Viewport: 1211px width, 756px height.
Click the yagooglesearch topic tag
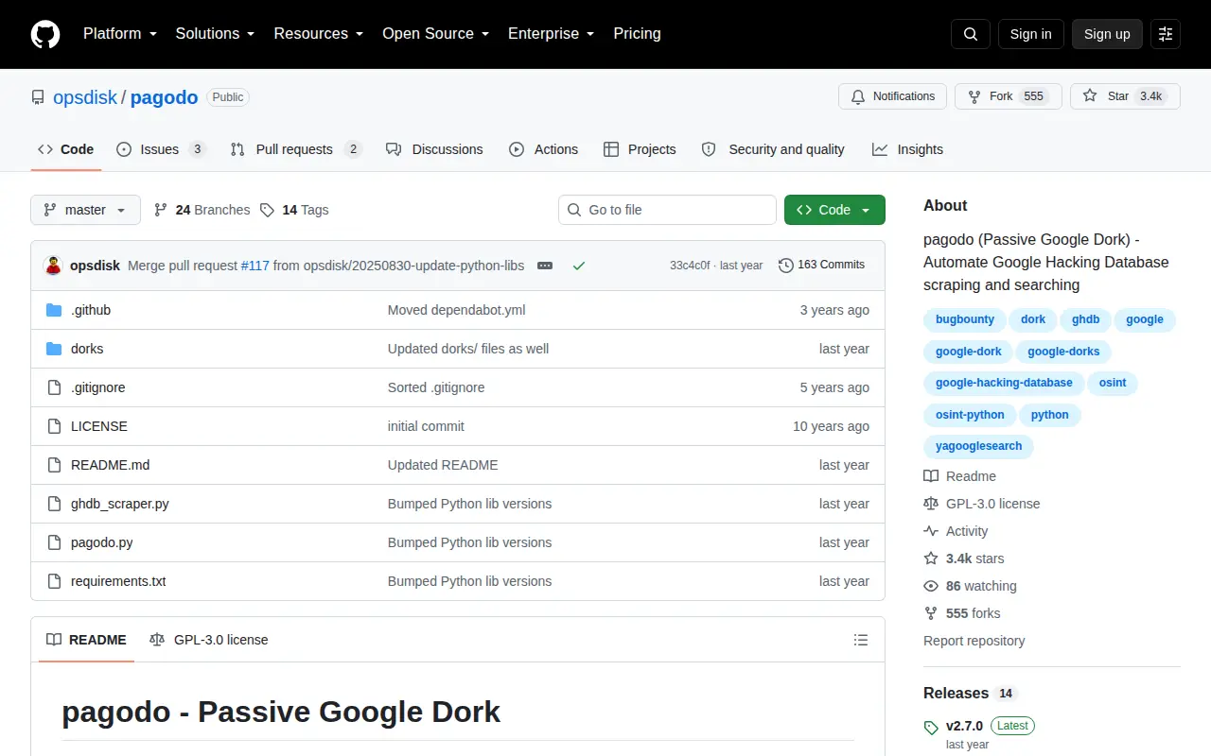(978, 446)
